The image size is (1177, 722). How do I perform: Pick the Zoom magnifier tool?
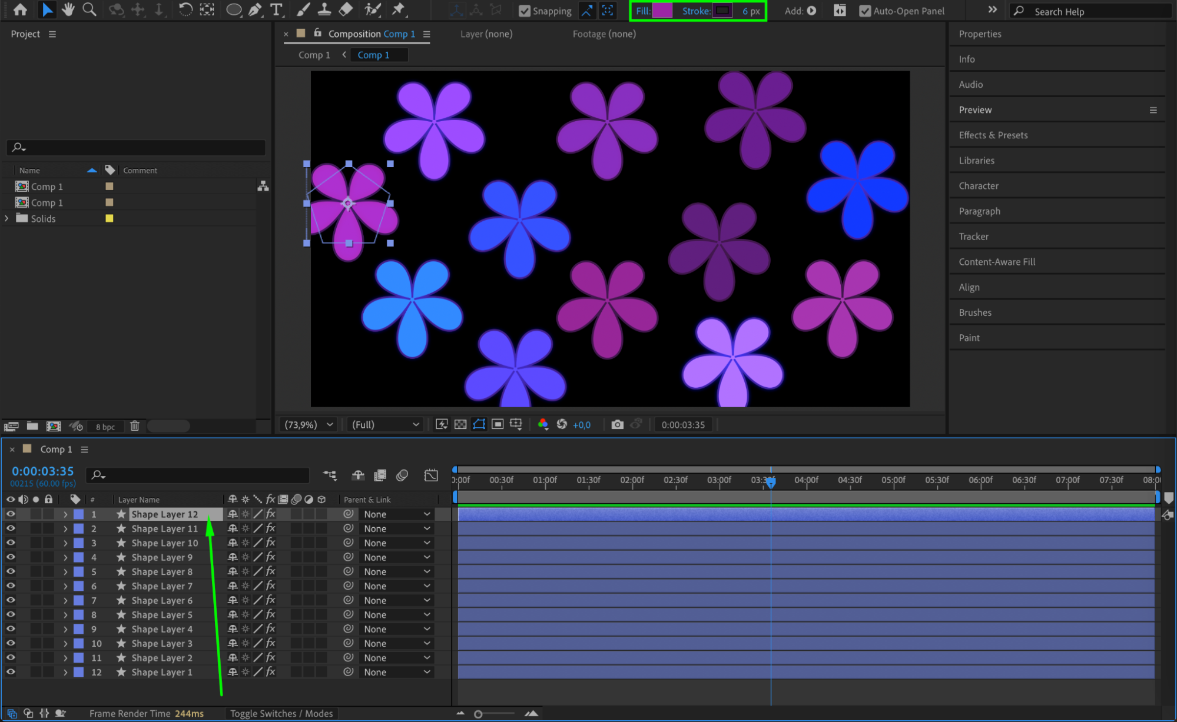click(89, 10)
